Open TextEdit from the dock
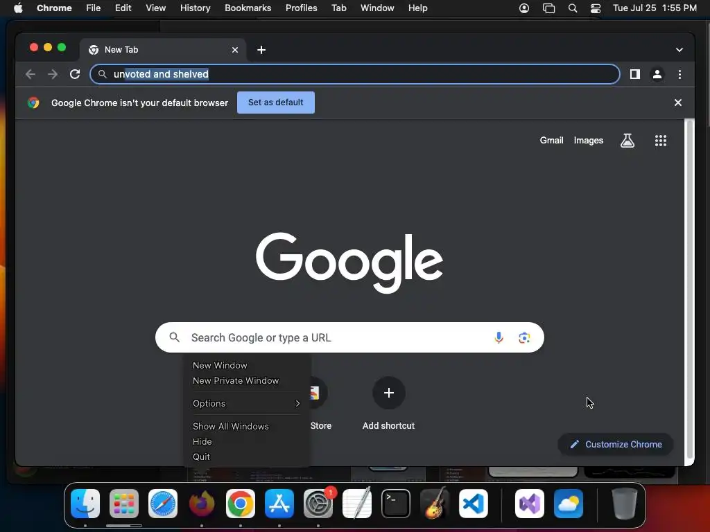The image size is (710, 532). click(357, 504)
